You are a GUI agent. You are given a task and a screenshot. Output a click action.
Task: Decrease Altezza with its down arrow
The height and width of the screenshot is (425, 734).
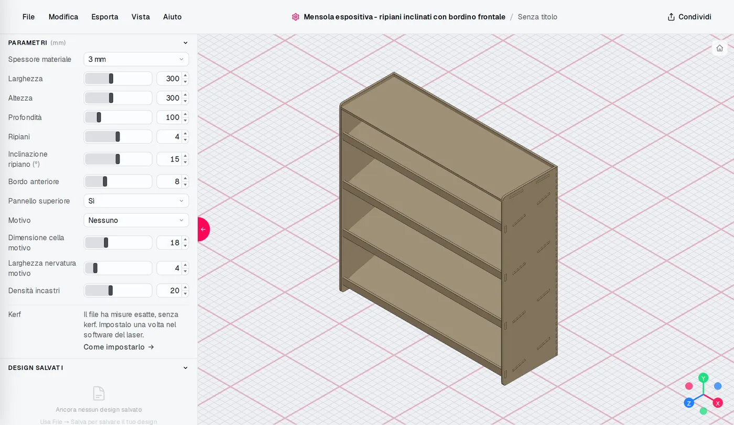pyautogui.click(x=185, y=101)
